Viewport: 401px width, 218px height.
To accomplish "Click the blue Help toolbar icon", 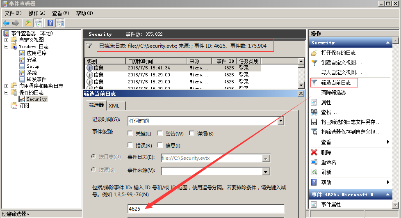I will (50, 23).
